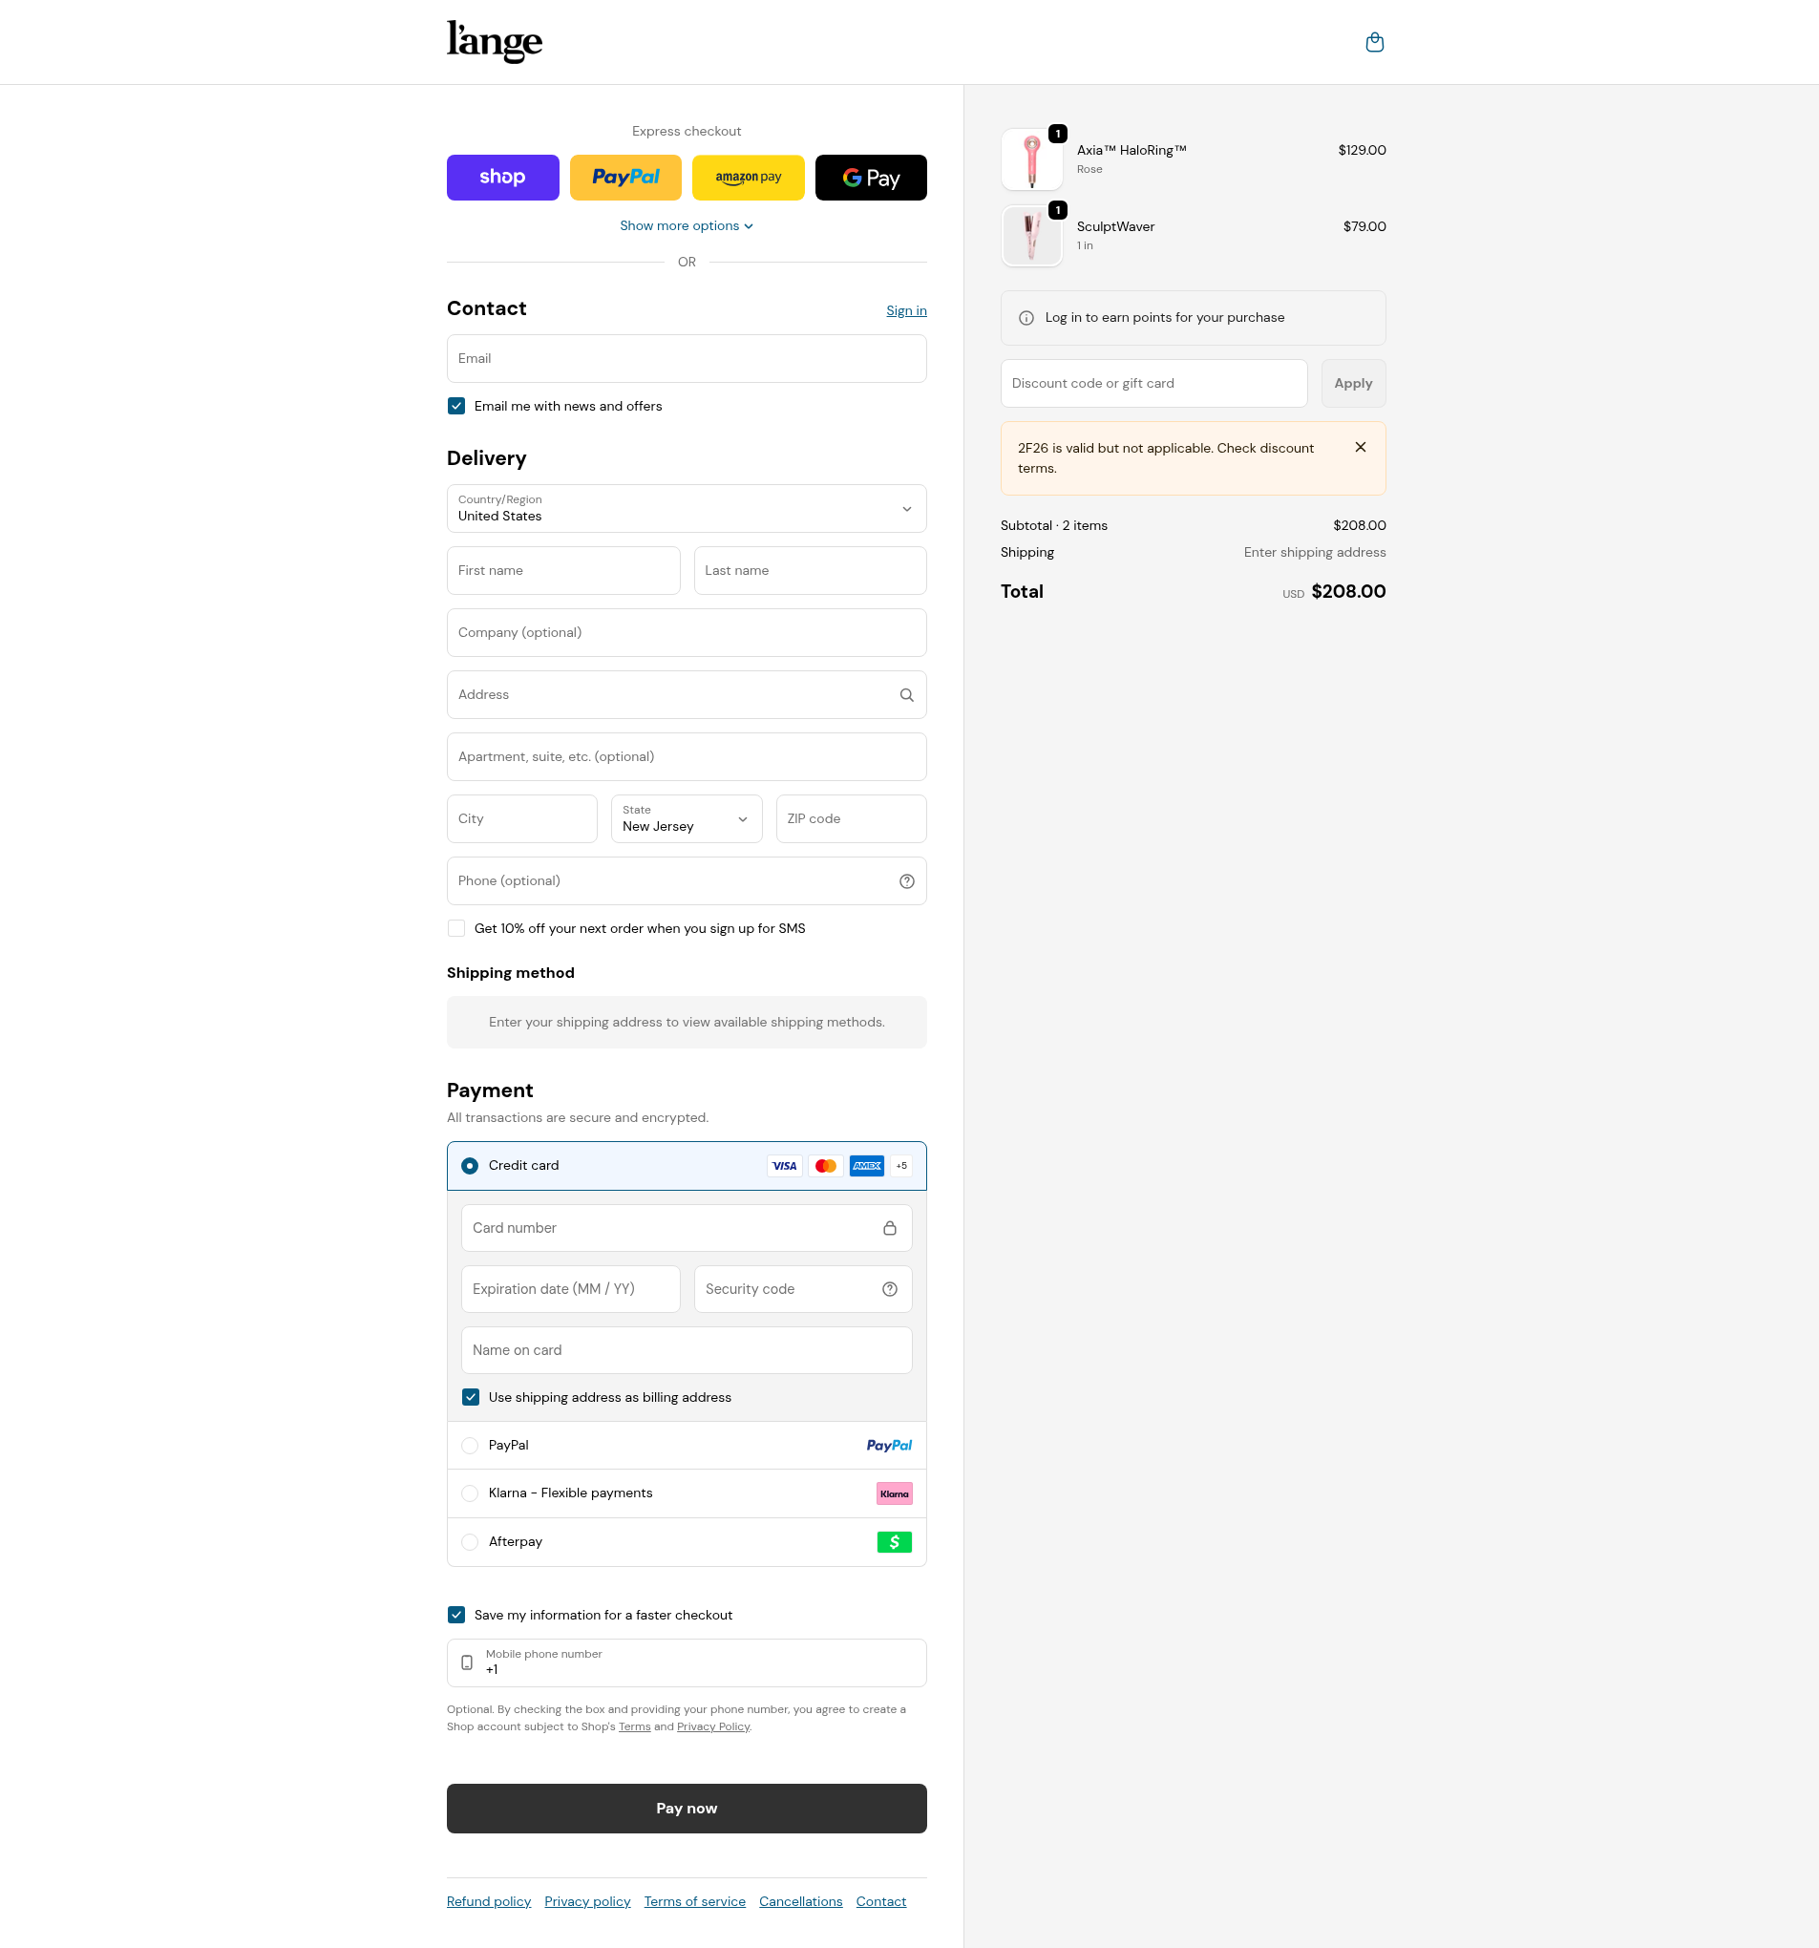The width and height of the screenshot is (1819, 1948).
Task: Open the Country/Region dropdown
Action: point(686,509)
